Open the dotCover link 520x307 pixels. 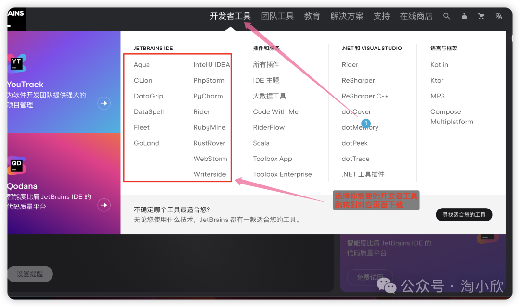[356, 112]
